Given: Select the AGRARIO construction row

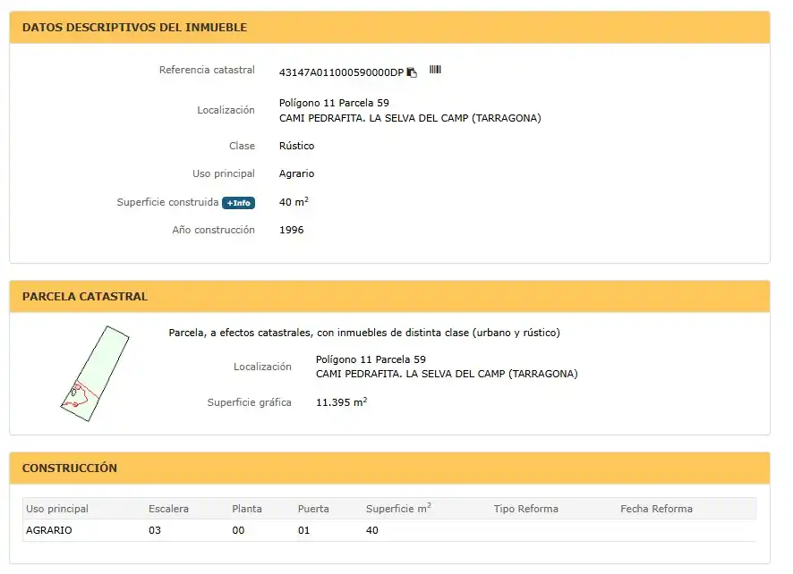Looking at the screenshot, I should (x=389, y=530).
